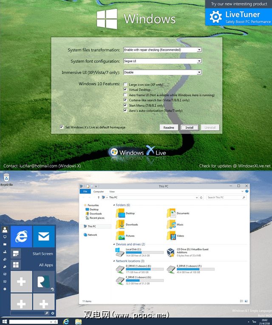This screenshot has width=272, height=325.
Task: Click the Readme button
Action: (x=169, y=127)
